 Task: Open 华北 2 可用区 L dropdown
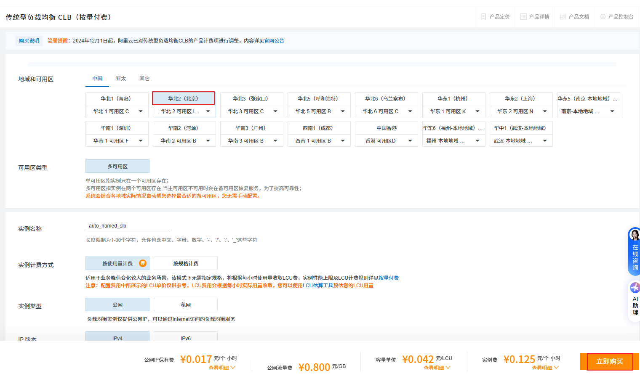184,111
